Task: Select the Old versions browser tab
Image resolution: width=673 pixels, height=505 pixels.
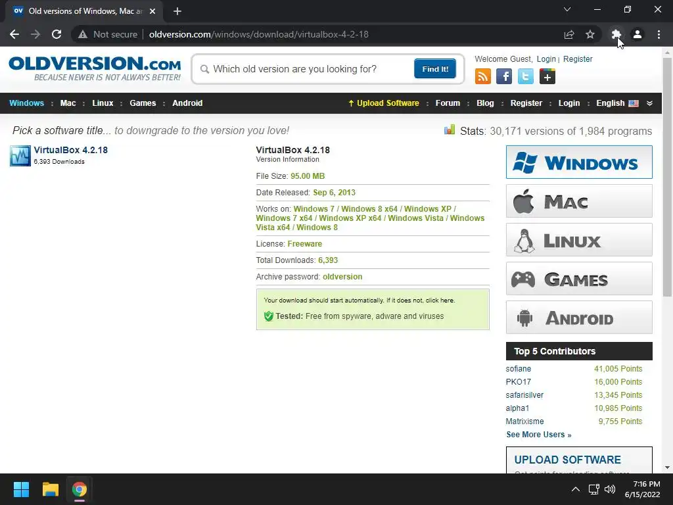Action: click(x=83, y=11)
